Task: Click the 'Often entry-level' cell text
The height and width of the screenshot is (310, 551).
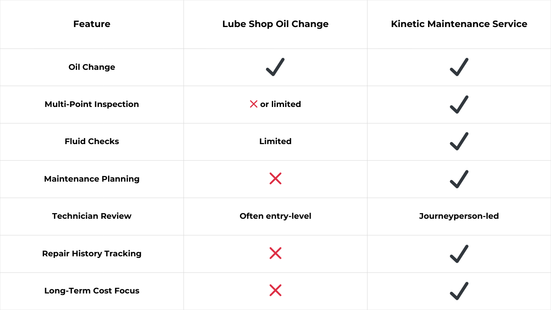Action: [x=275, y=216]
